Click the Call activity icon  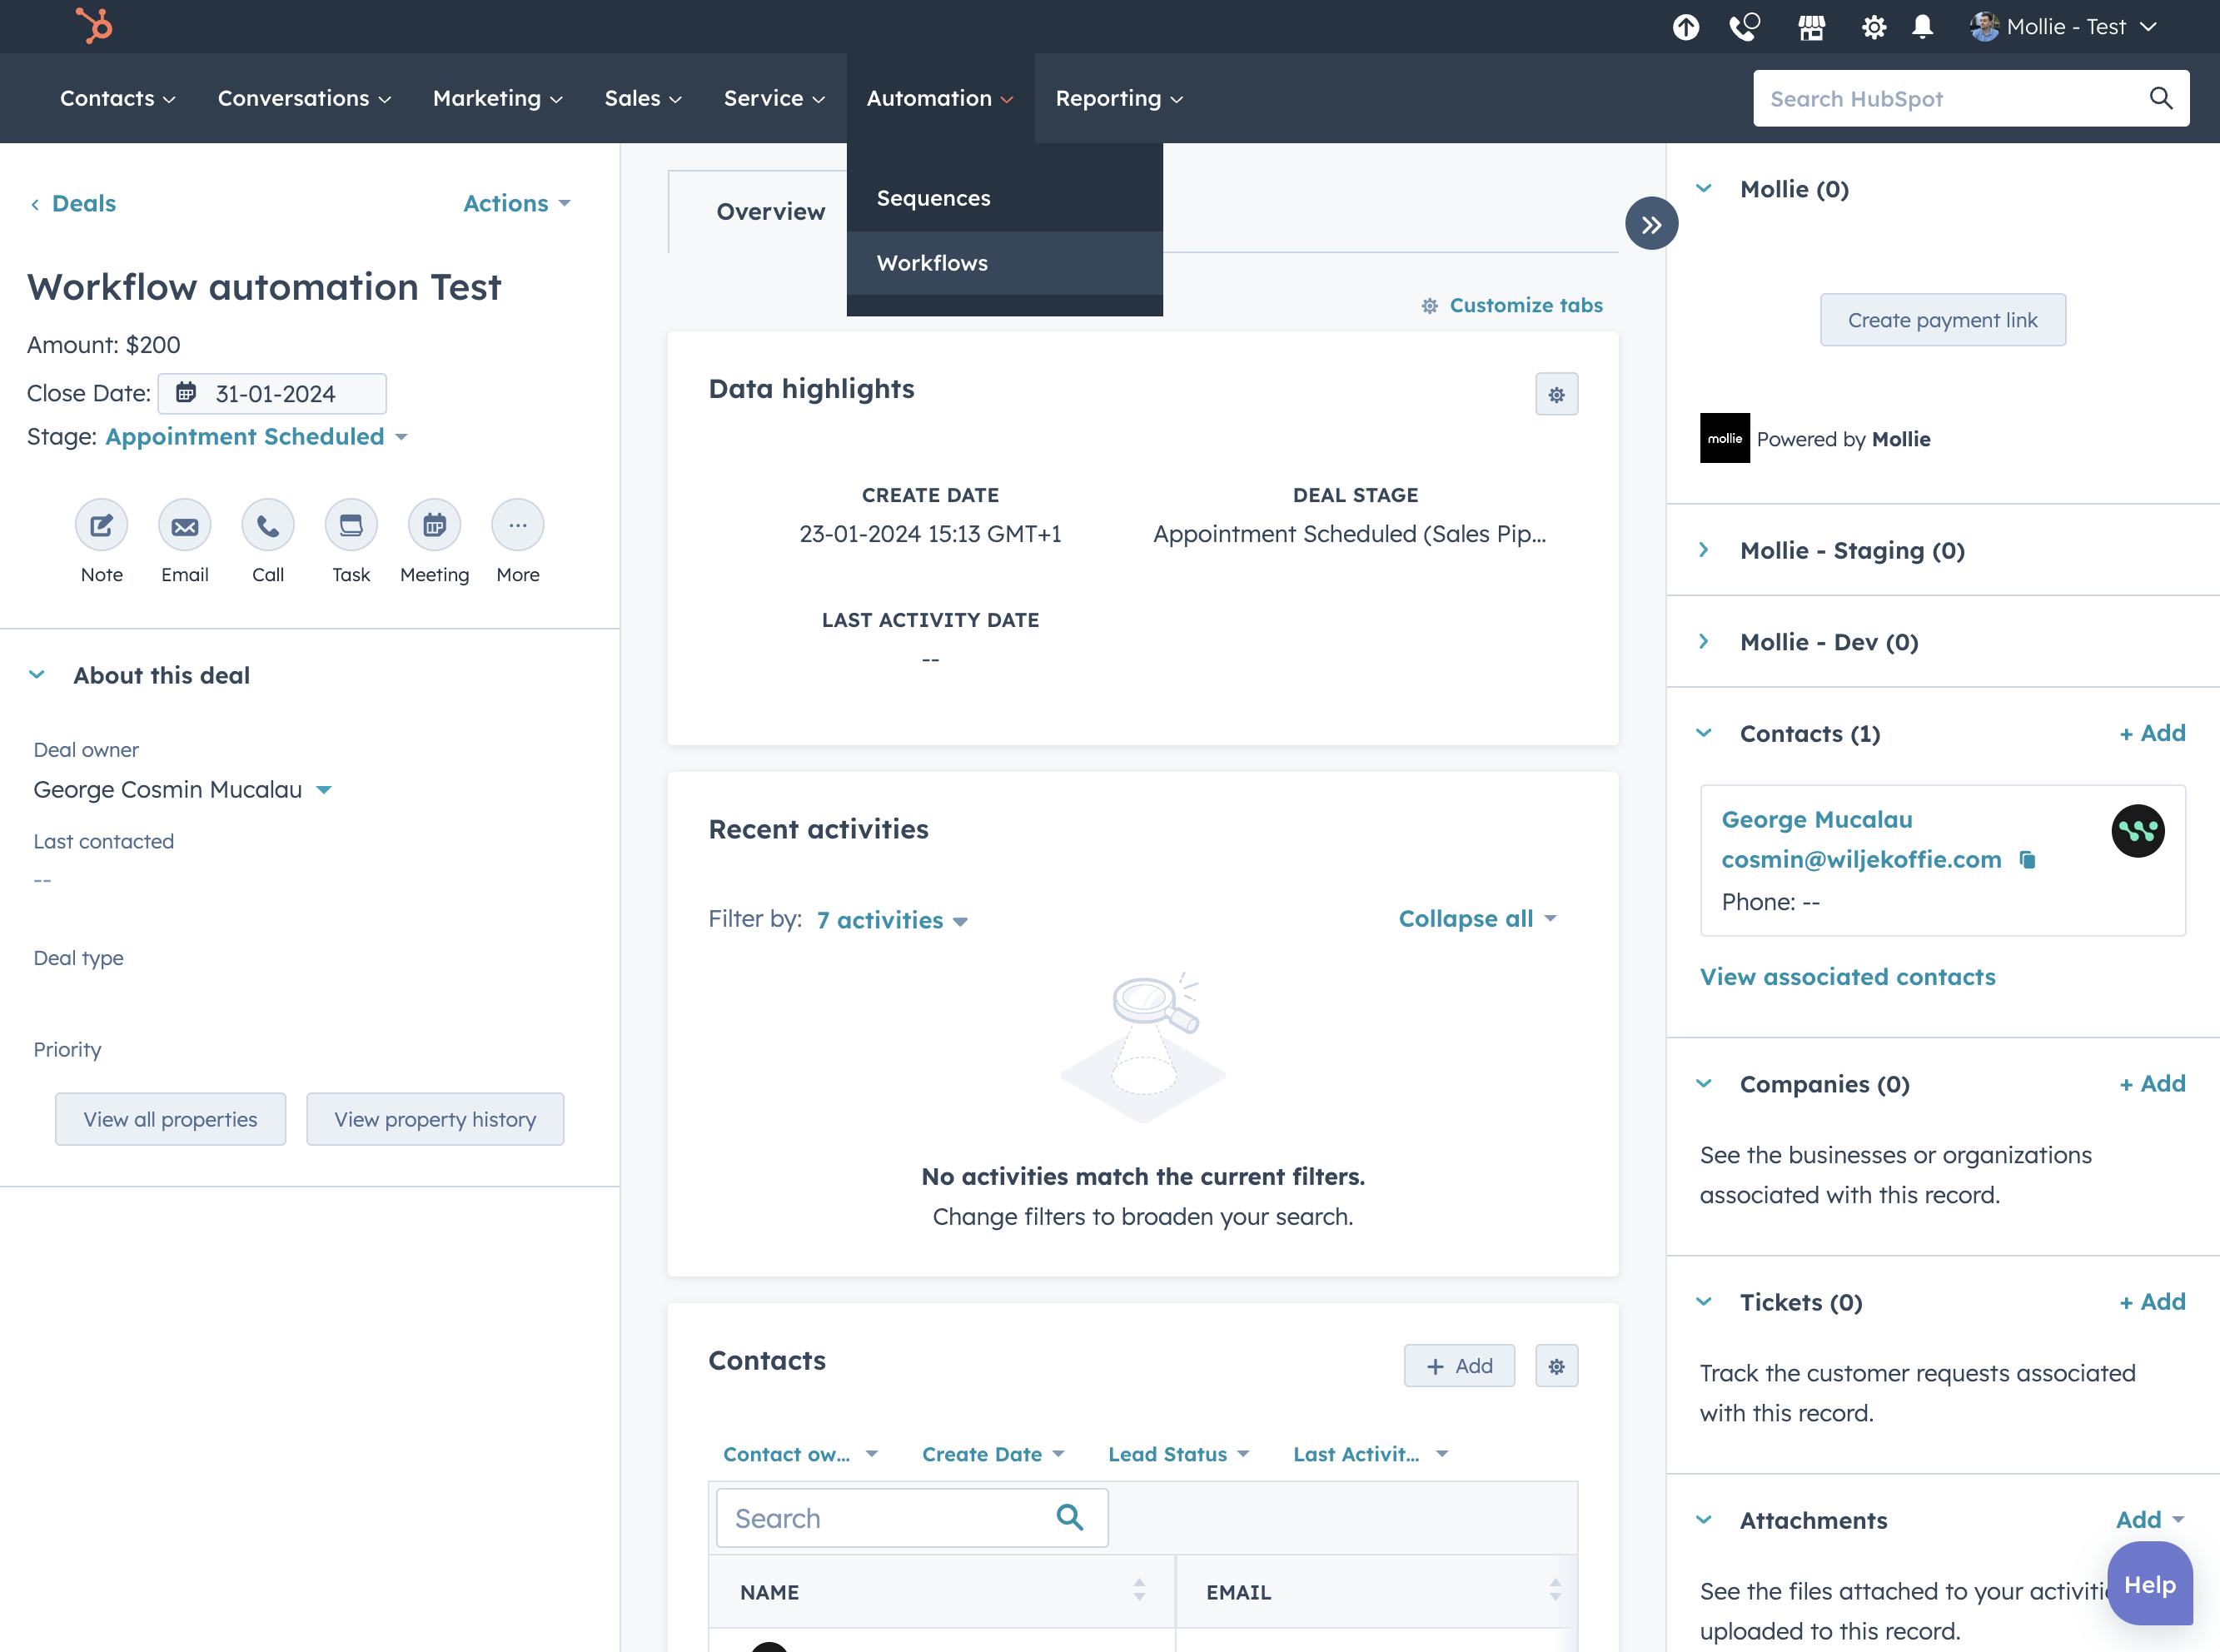(x=268, y=525)
